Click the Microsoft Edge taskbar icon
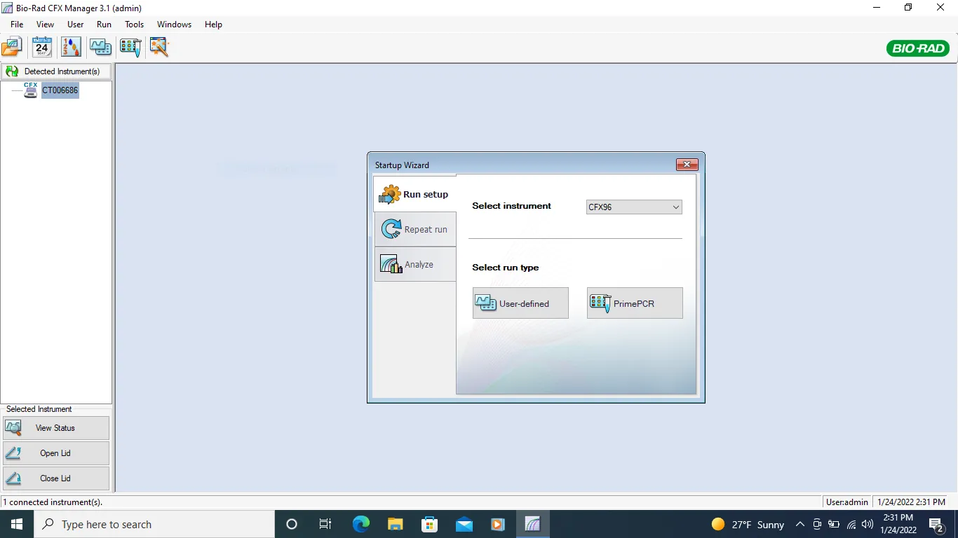958x538 pixels. [360, 524]
